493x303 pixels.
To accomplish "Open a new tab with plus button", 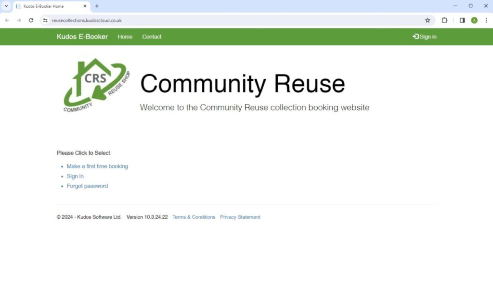I will coord(97,6).
